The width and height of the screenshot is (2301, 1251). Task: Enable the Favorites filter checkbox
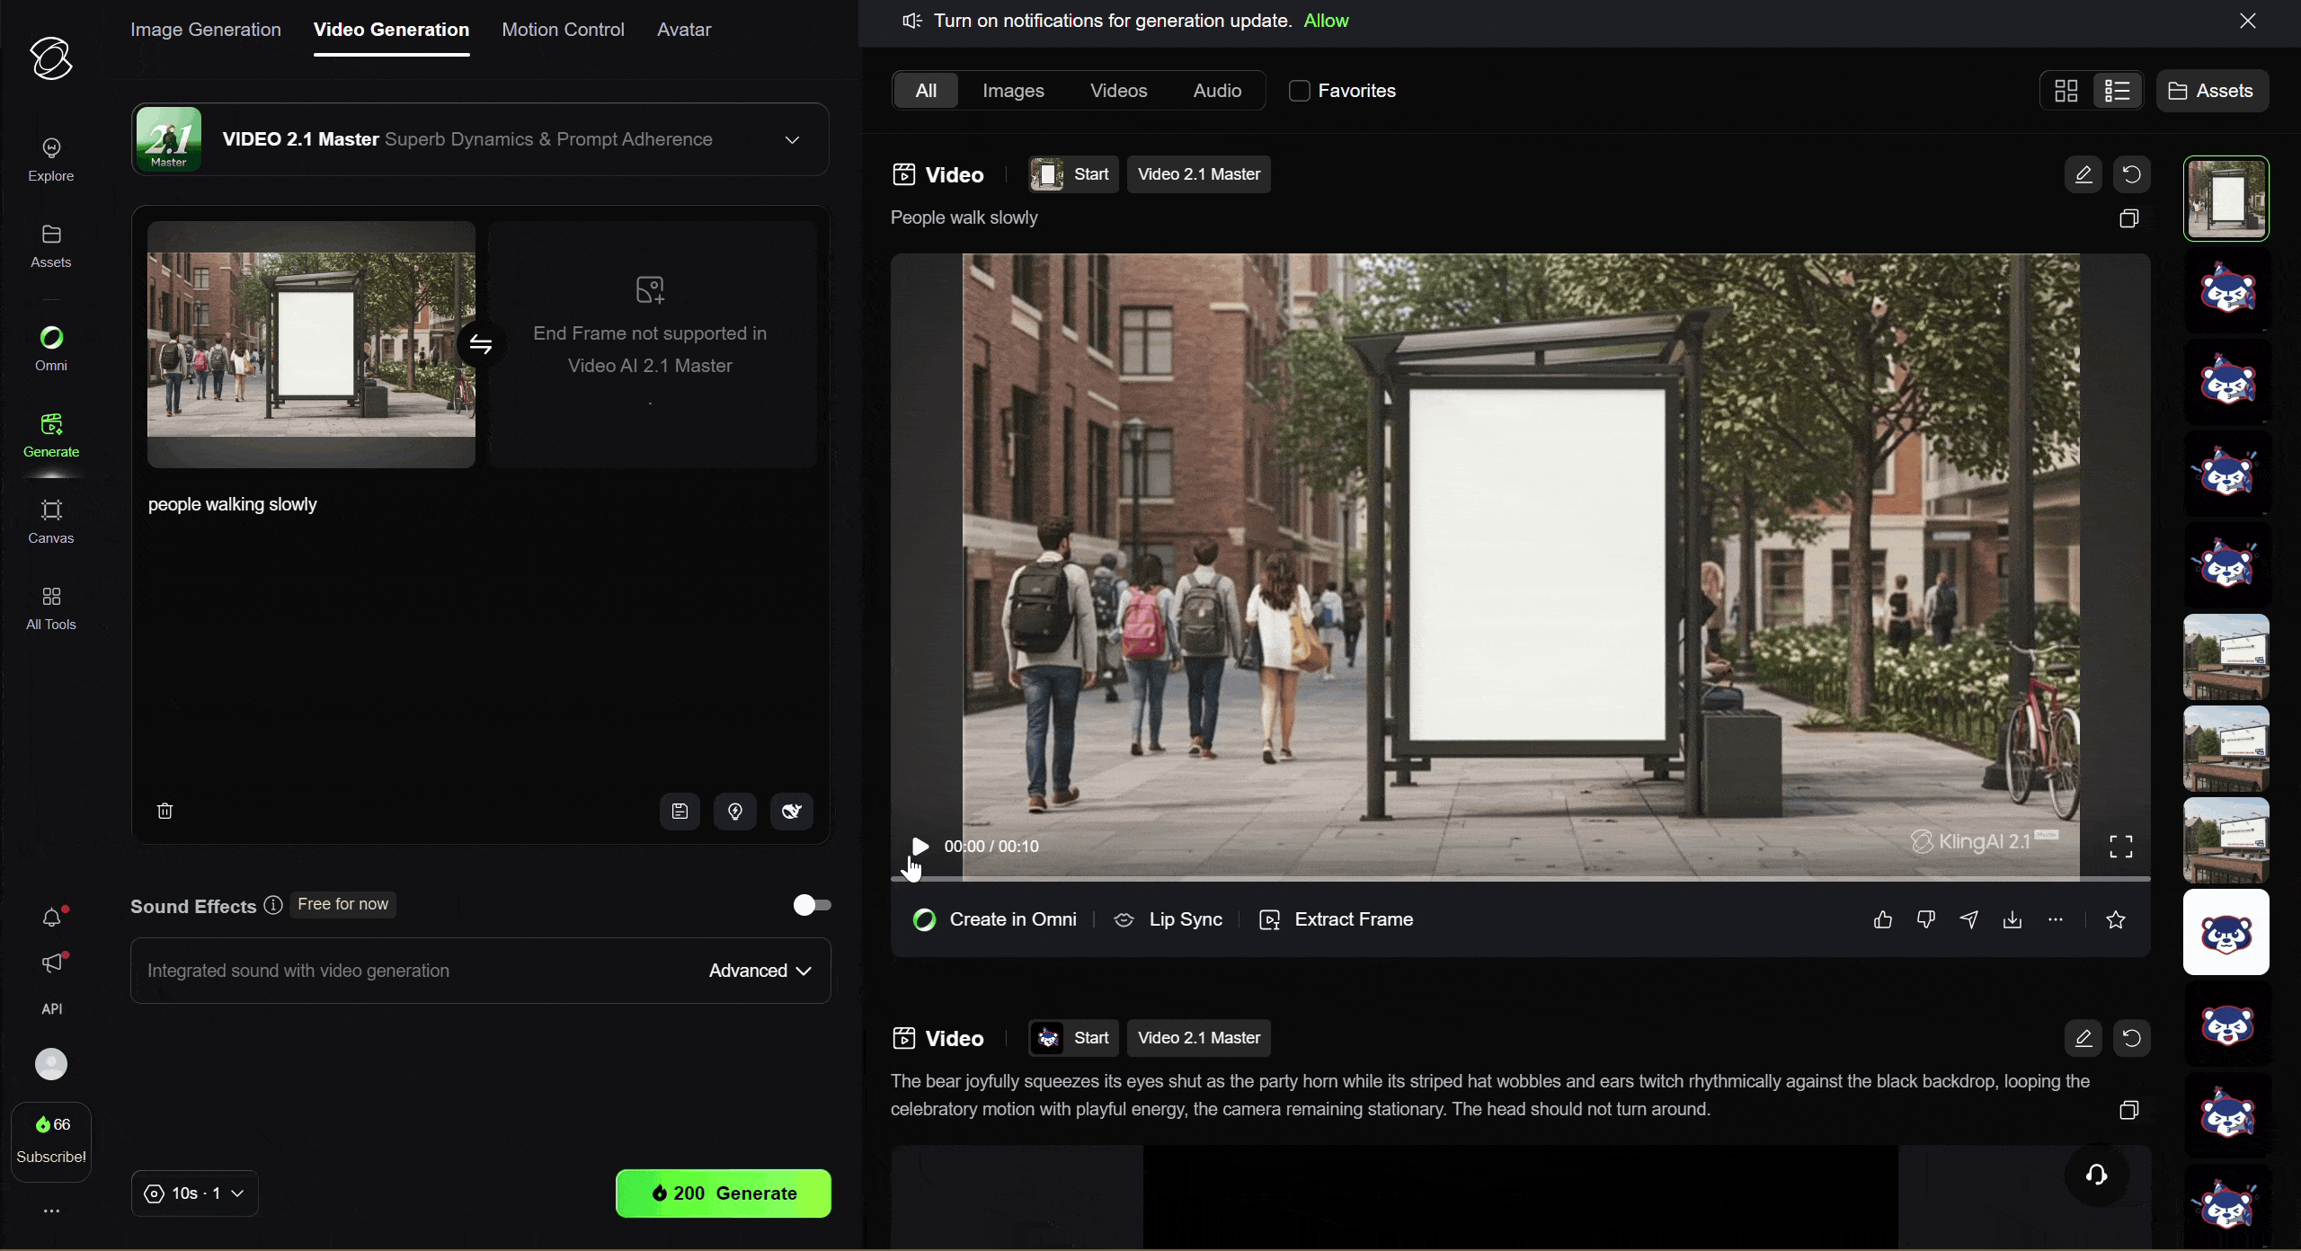[1299, 90]
